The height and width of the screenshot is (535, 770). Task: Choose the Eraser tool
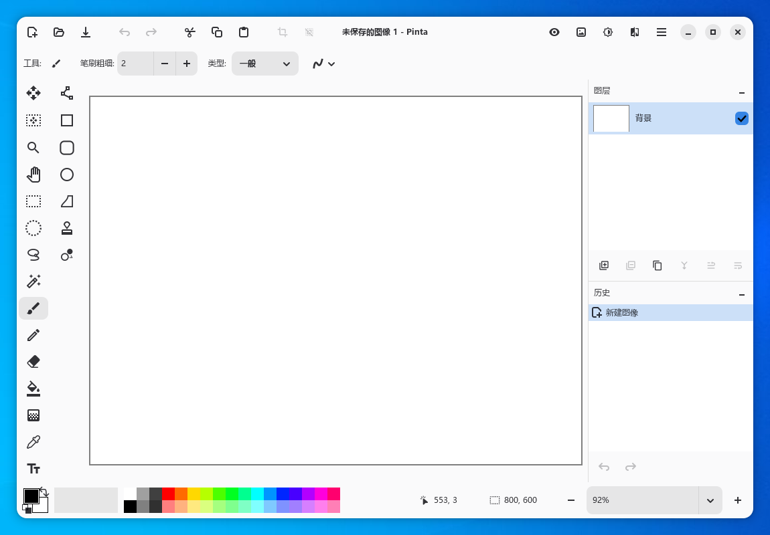coord(33,362)
